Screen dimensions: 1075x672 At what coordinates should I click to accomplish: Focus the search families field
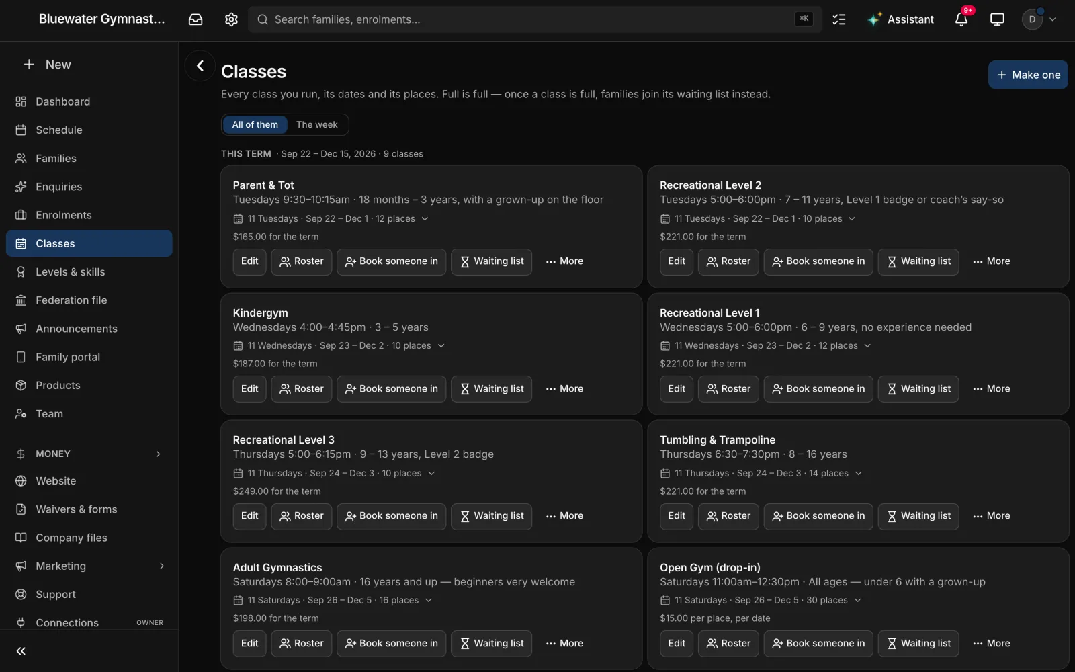535,19
